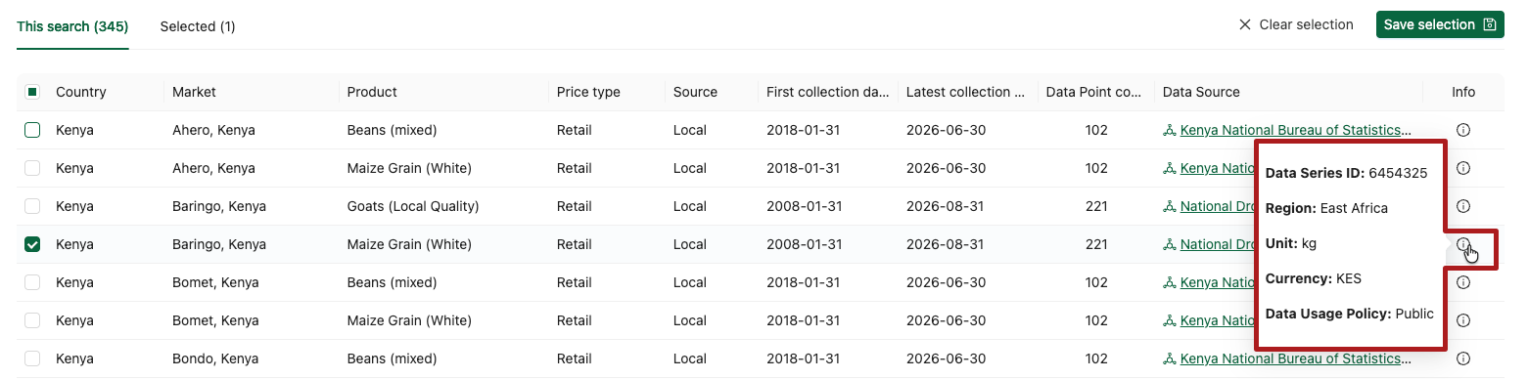1528x379 pixels.
Task: Click info icon for Baringo Maize Grain row
Action: click(x=1463, y=244)
